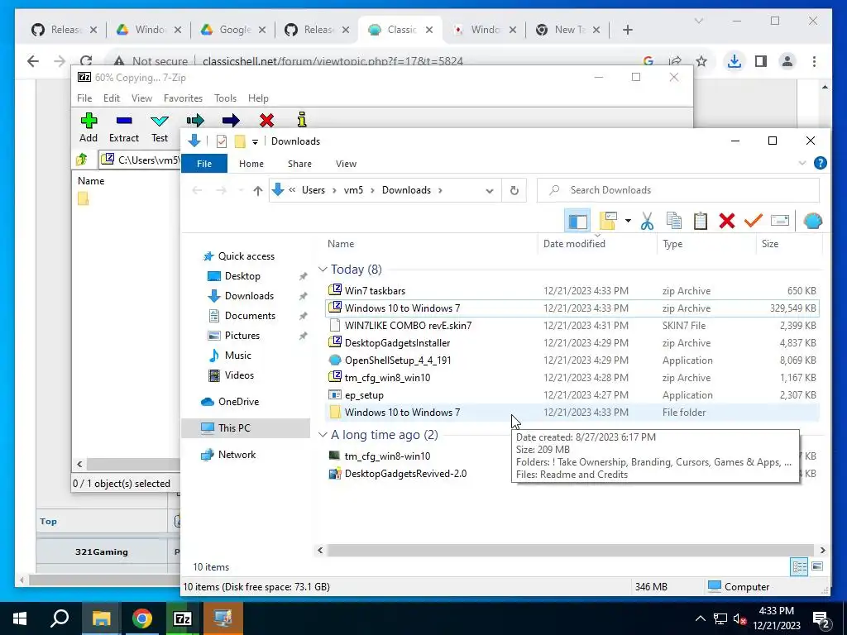The image size is (847, 635).
Task: Open Folder Options icon in Explorer toolbar
Action: tap(608, 221)
